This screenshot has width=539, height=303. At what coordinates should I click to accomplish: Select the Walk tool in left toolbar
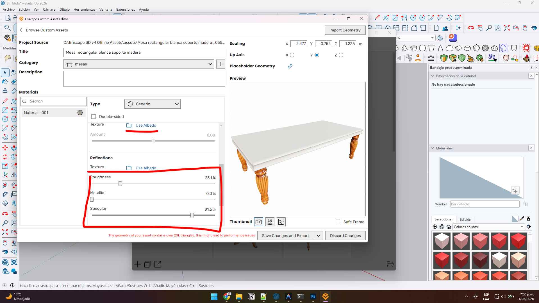pos(14,242)
